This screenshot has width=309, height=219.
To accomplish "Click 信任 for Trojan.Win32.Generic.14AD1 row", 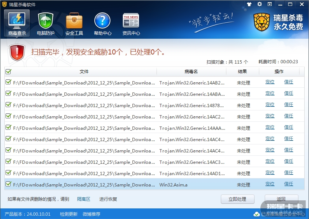I will click(x=289, y=173).
